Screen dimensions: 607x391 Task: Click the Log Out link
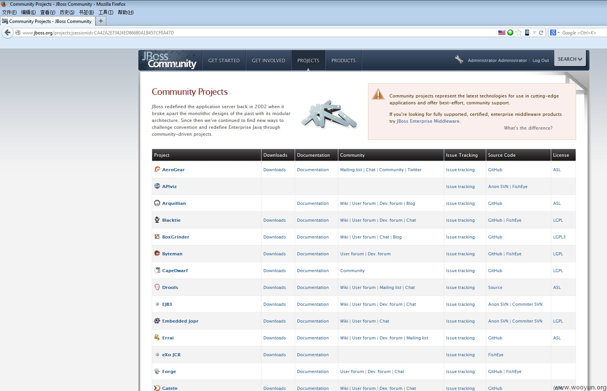(540, 60)
